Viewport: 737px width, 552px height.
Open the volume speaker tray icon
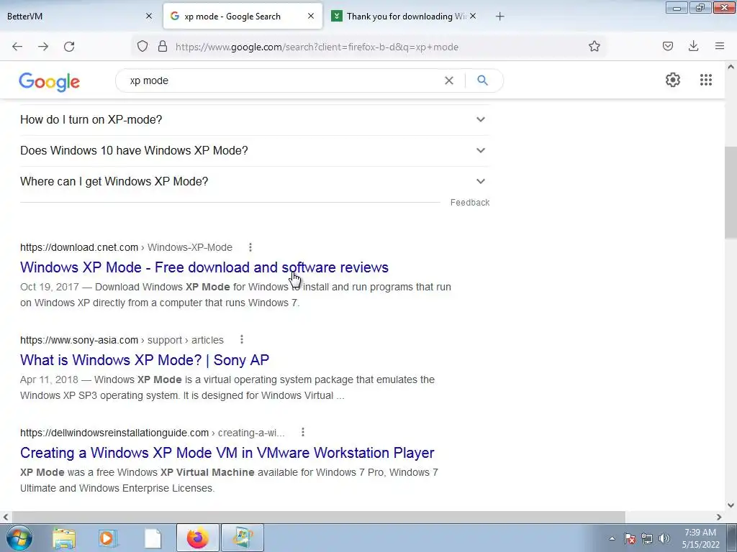(x=664, y=538)
